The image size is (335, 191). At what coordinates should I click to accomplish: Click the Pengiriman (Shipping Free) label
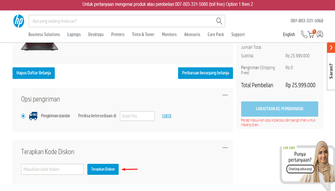coord(258,70)
